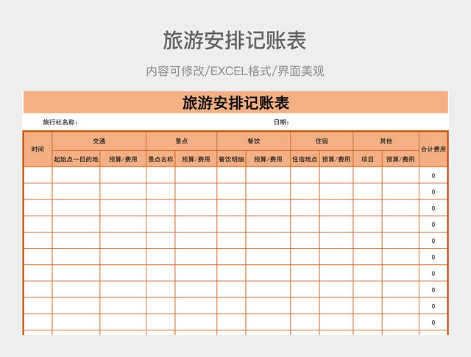Click 预算/费用 under 其他
This screenshot has height=357, width=471.
click(x=400, y=159)
